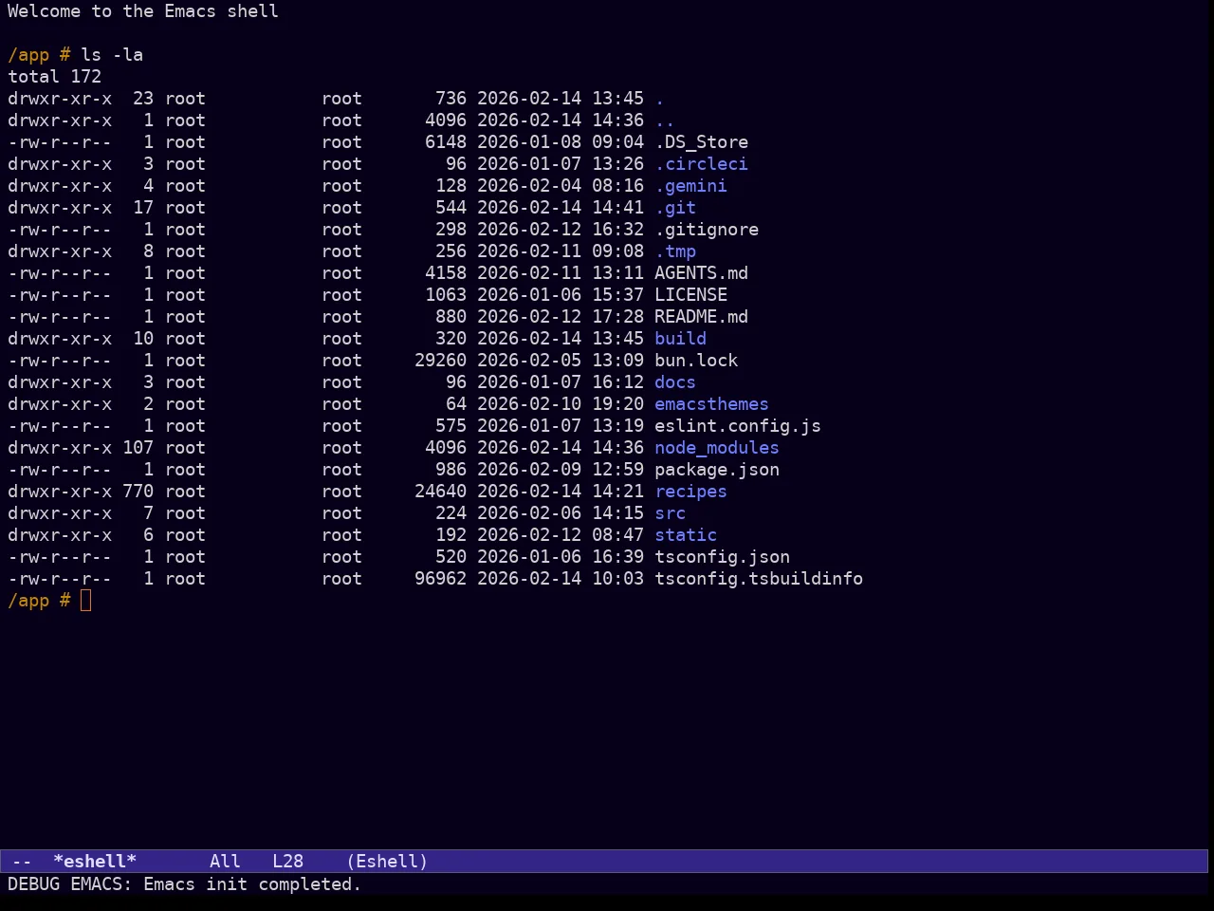Click the All position indicator in mode line
Screen dimensions: 1214x911
pos(225,862)
